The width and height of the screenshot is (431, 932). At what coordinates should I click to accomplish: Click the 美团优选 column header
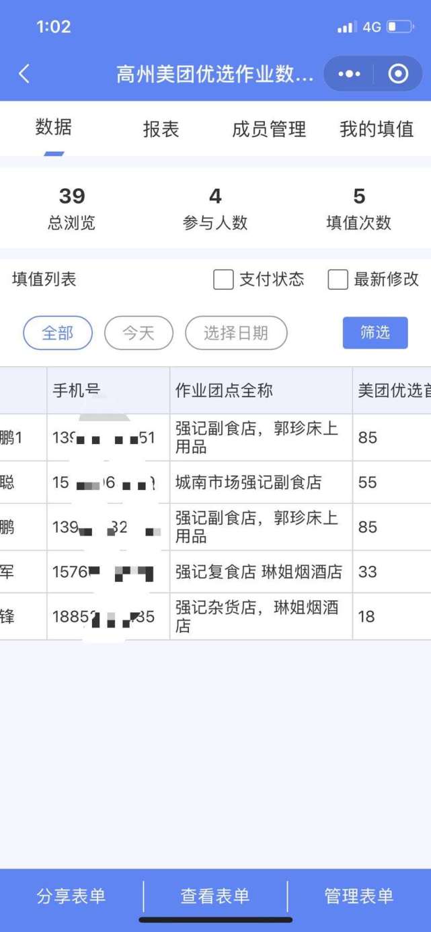coord(392,390)
